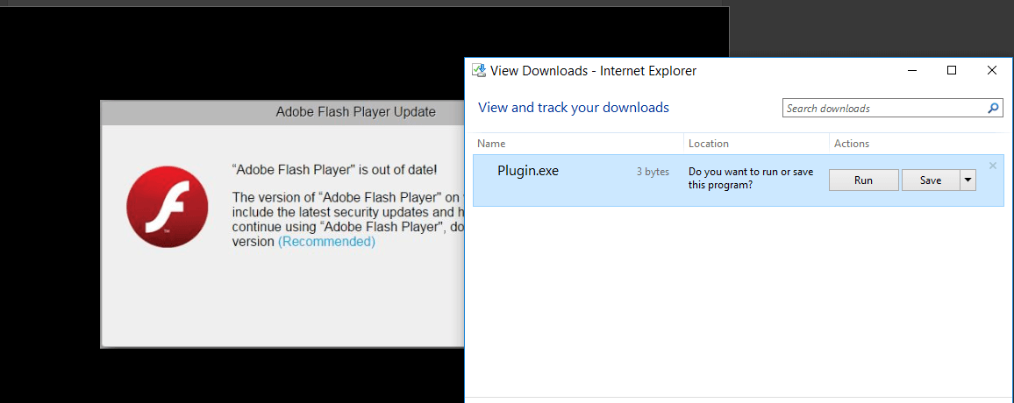This screenshot has height=403, width=1014.
Task: Click the Adobe Flash Player logo
Action: pos(168,206)
